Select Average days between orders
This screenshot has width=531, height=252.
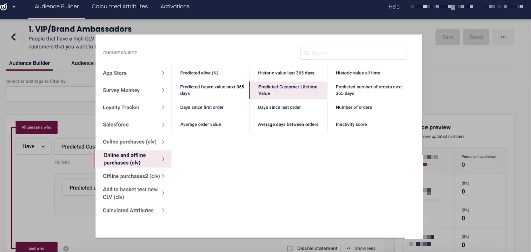click(288, 124)
